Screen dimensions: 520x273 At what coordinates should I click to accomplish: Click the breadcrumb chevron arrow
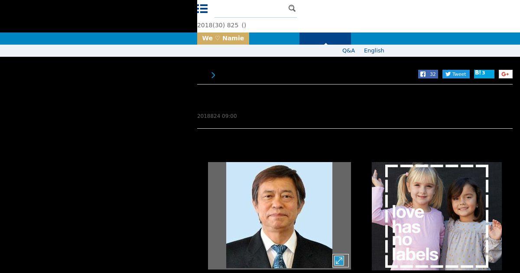click(x=213, y=75)
